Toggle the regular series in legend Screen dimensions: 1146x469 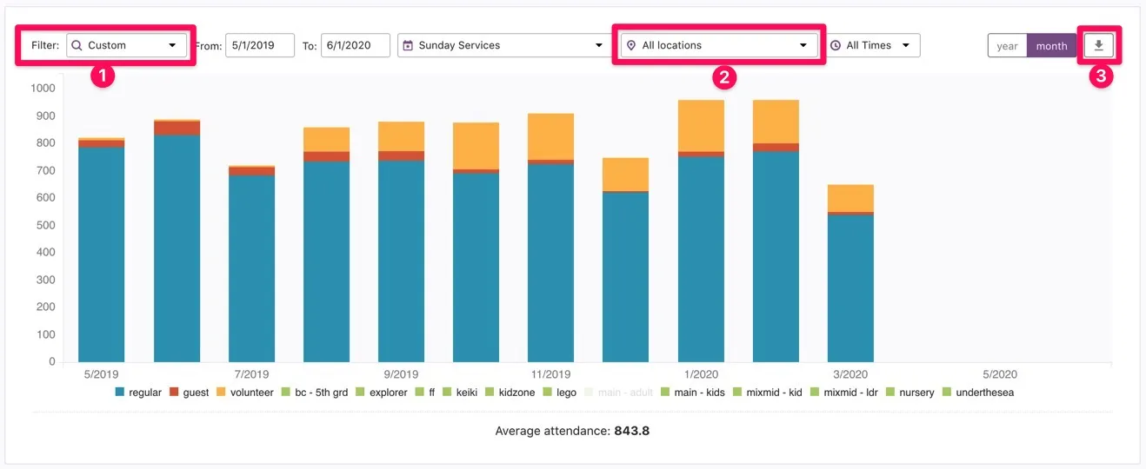point(138,393)
